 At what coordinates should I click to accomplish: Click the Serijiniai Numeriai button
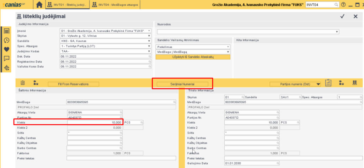click(x=183, y=84)
